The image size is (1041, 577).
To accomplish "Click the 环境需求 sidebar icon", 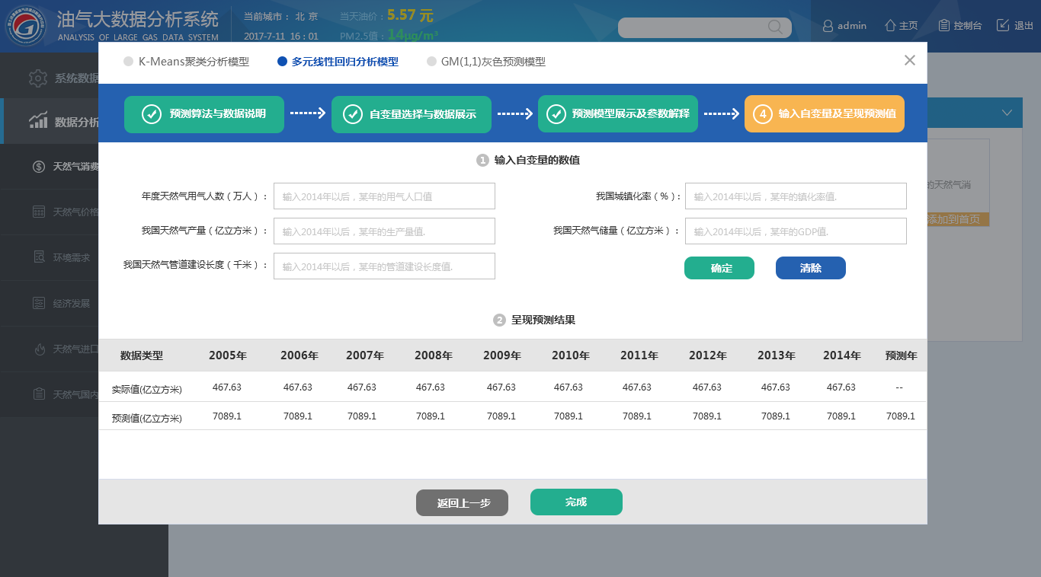I will (x=39, y=257).
